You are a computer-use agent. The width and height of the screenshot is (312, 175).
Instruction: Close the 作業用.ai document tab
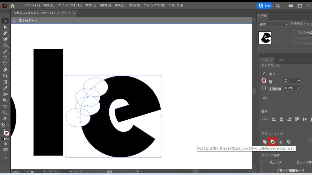pyautogui.click(x=74, y=13)
